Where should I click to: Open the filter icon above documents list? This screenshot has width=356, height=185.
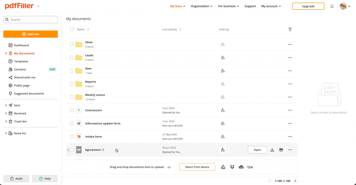(290, 29)
